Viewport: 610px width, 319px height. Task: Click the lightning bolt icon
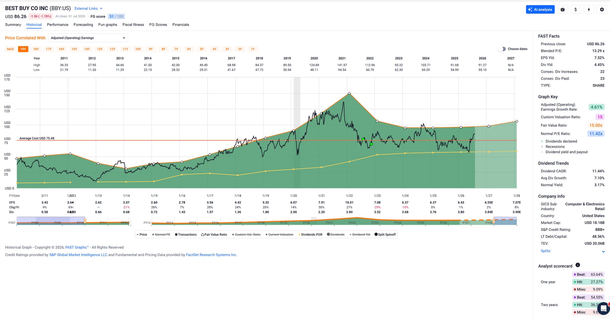(589, 10)
